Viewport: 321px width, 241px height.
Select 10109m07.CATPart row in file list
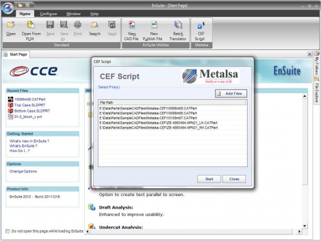[173, 118]
